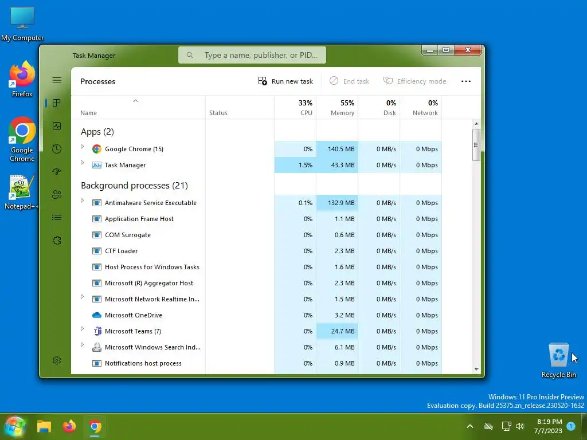This screenshot has width=587, height=440.
Task: Click the process search input field
Action: tap(252, 55)
